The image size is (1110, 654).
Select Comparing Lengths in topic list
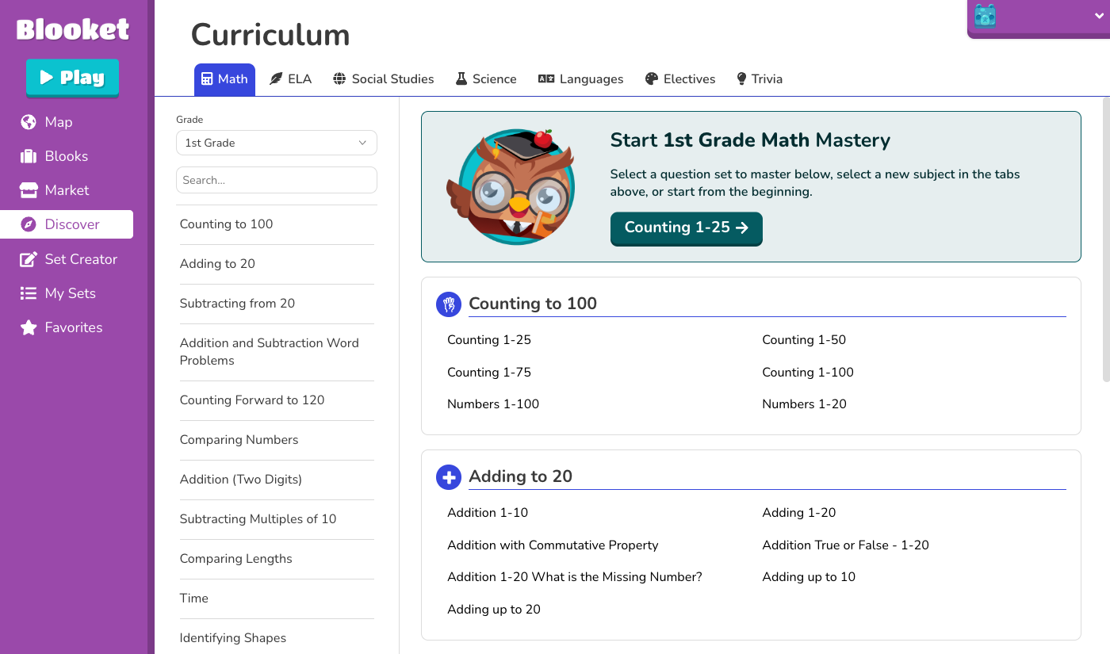click(x=275, y=559)
